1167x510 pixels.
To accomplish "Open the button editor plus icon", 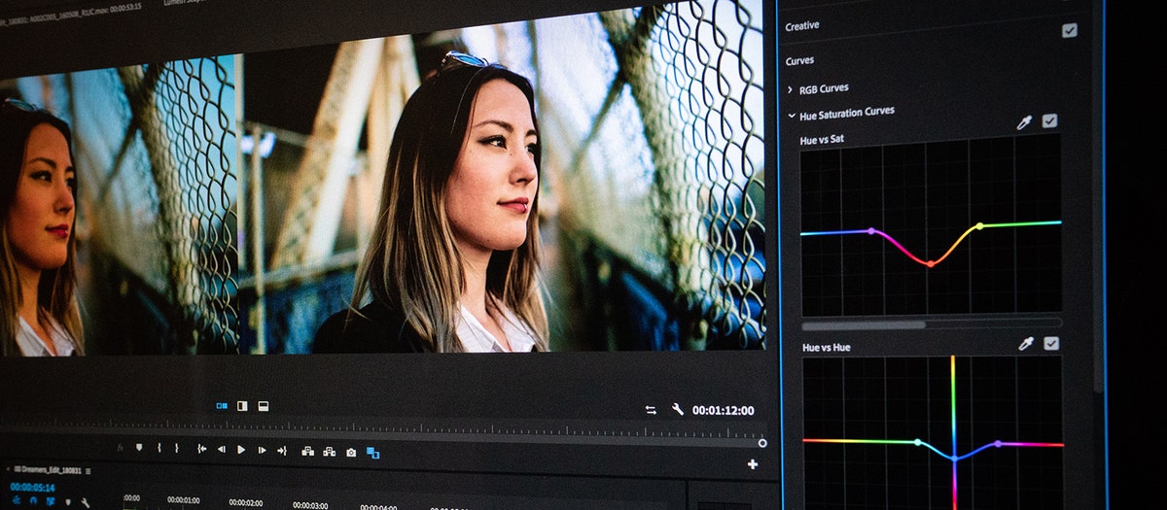I will pyautogui.click(x=752, y=464).
